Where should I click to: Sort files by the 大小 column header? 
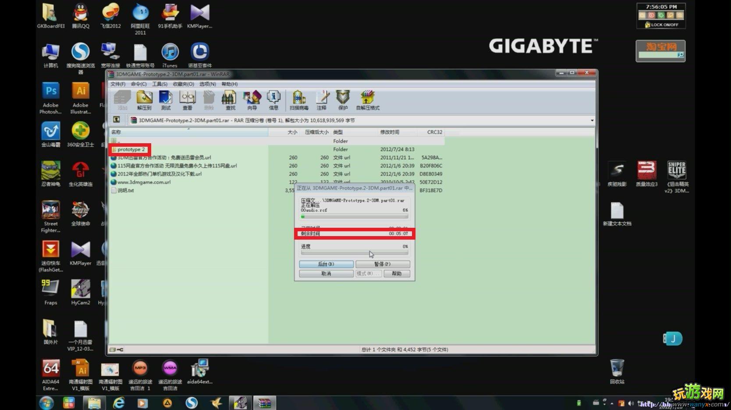(284, 132)
